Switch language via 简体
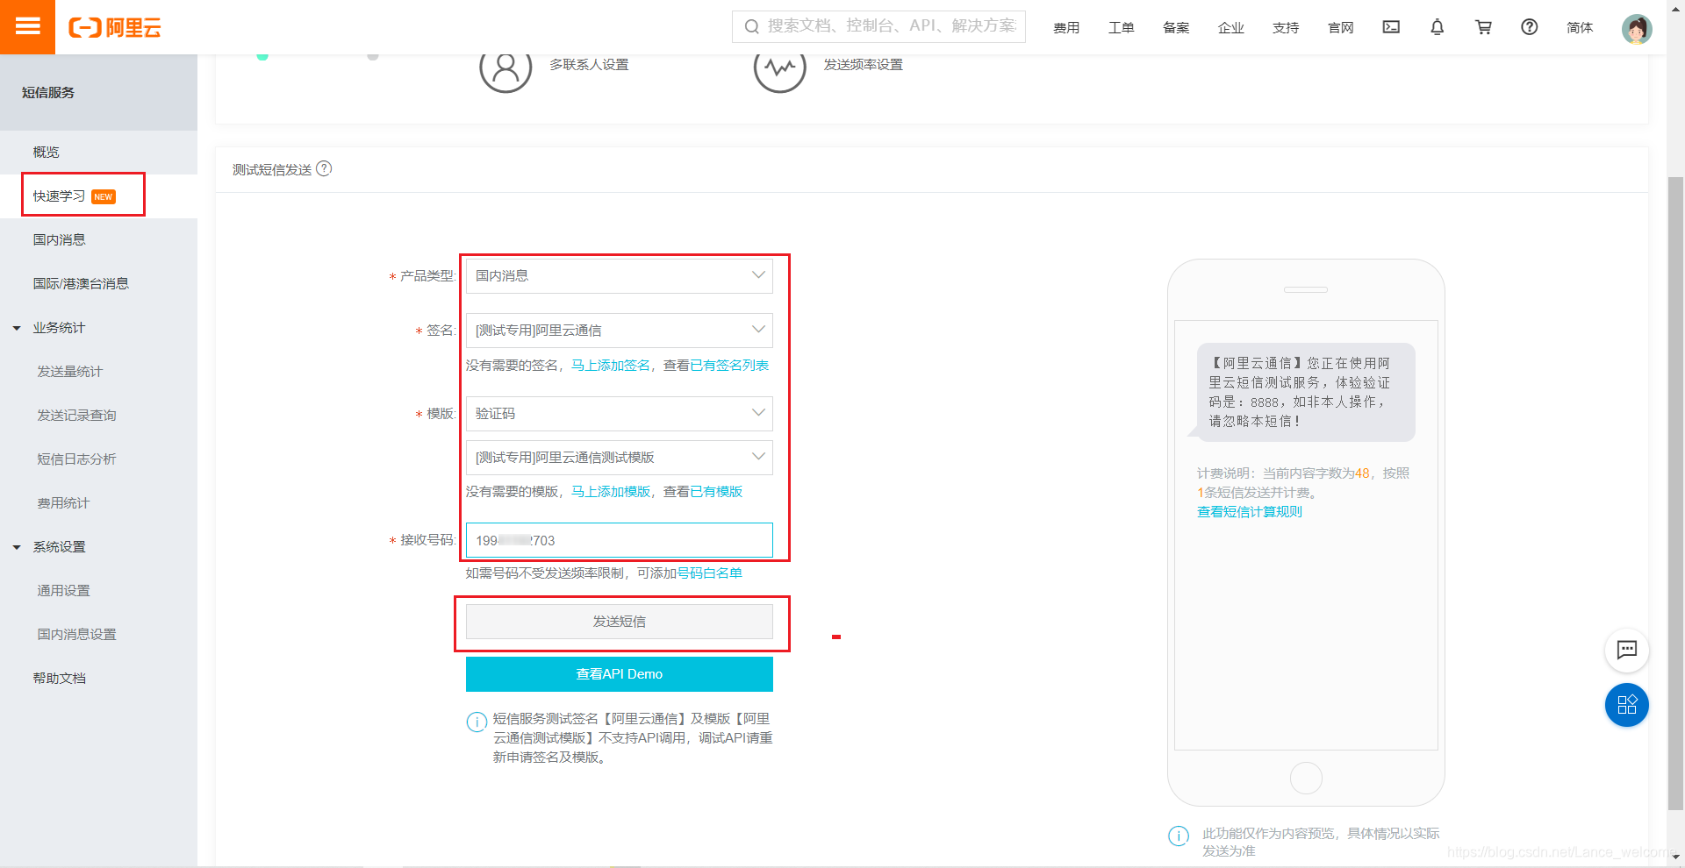Viewport: 1685px width, 868px height. [x=1580, y=28]
